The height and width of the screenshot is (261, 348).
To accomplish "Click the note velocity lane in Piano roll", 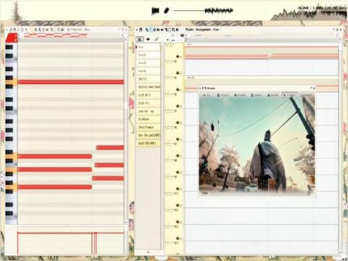I will (71, 241).
